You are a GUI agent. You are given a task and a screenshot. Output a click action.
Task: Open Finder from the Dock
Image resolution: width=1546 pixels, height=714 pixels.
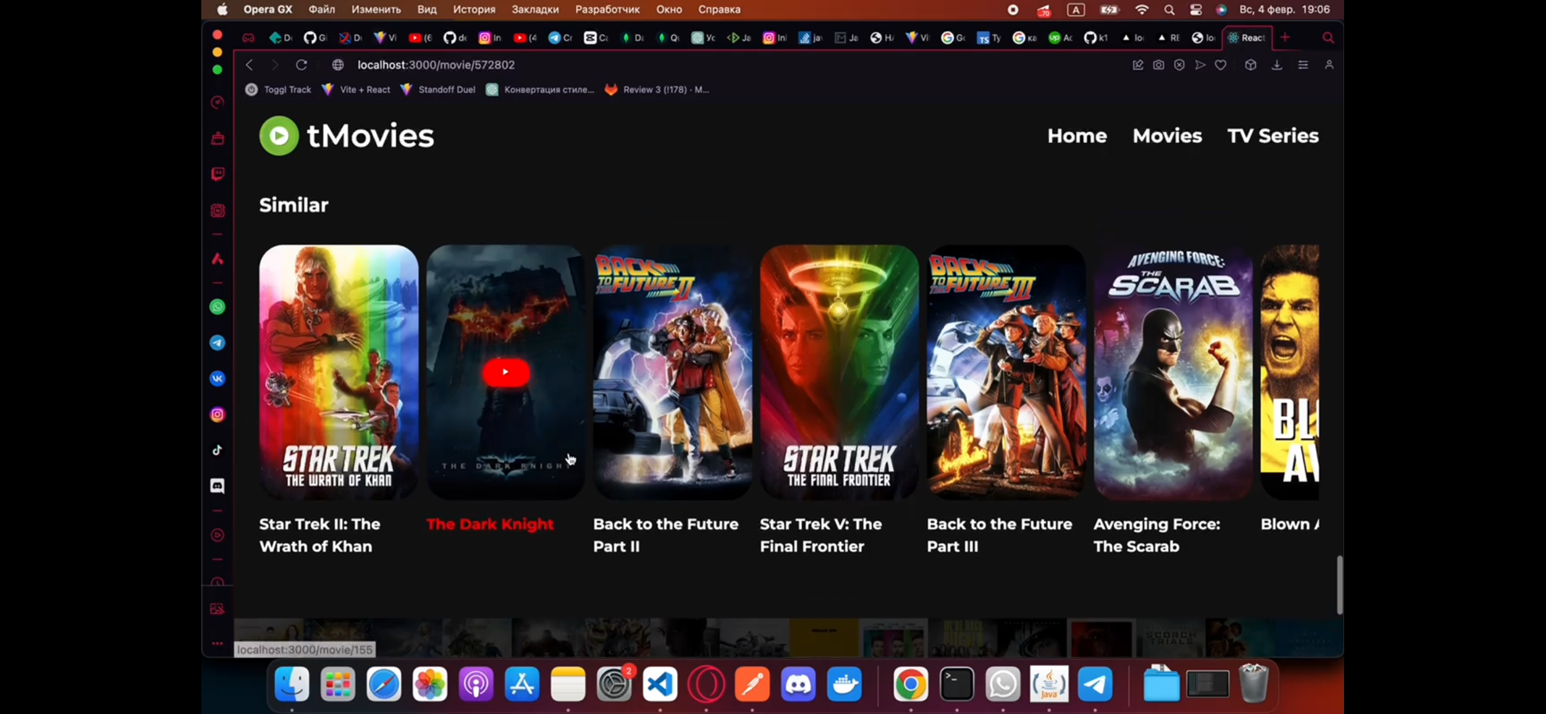pyautogui.click(x=292, y=684)
